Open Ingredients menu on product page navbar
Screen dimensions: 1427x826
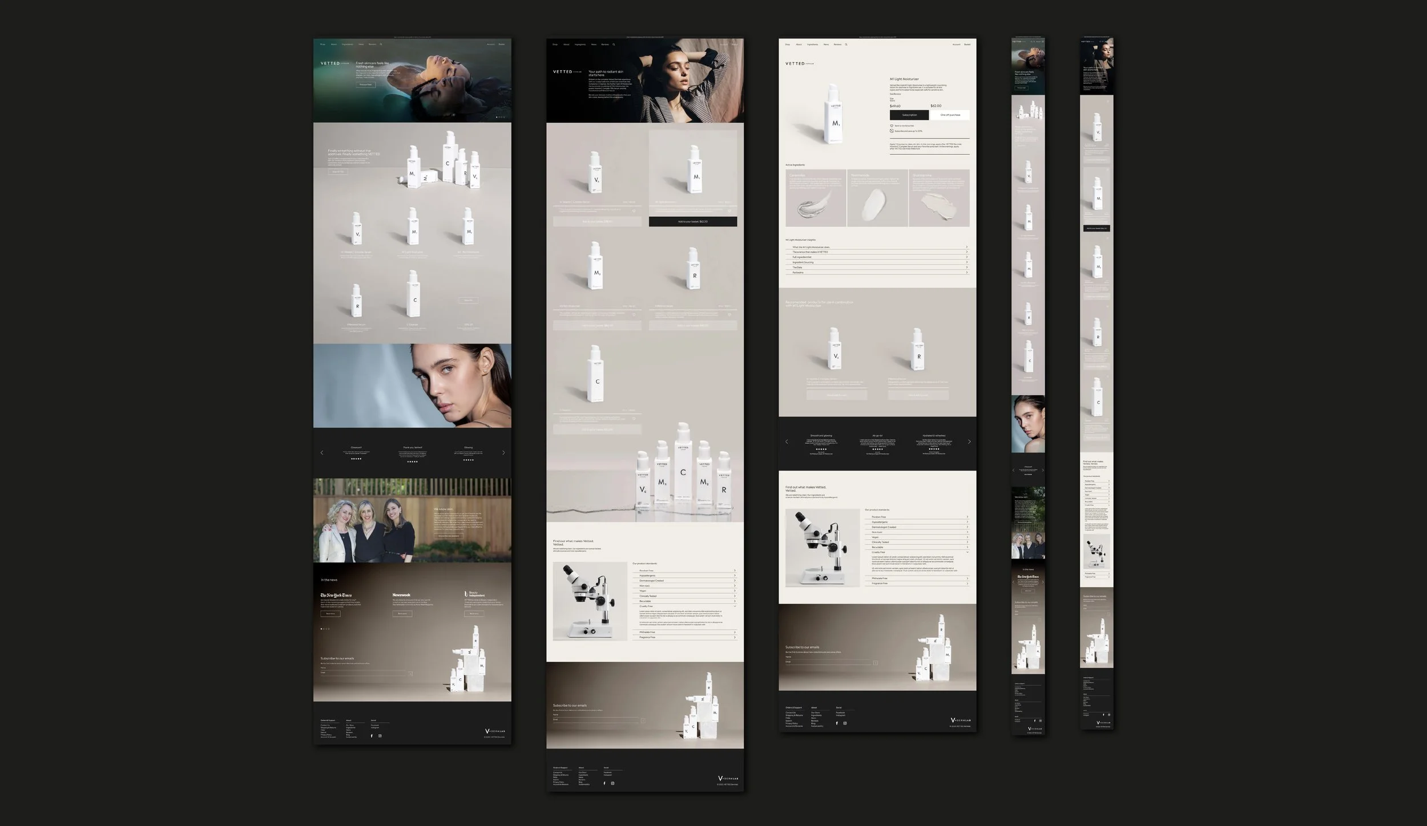[812, 44]
